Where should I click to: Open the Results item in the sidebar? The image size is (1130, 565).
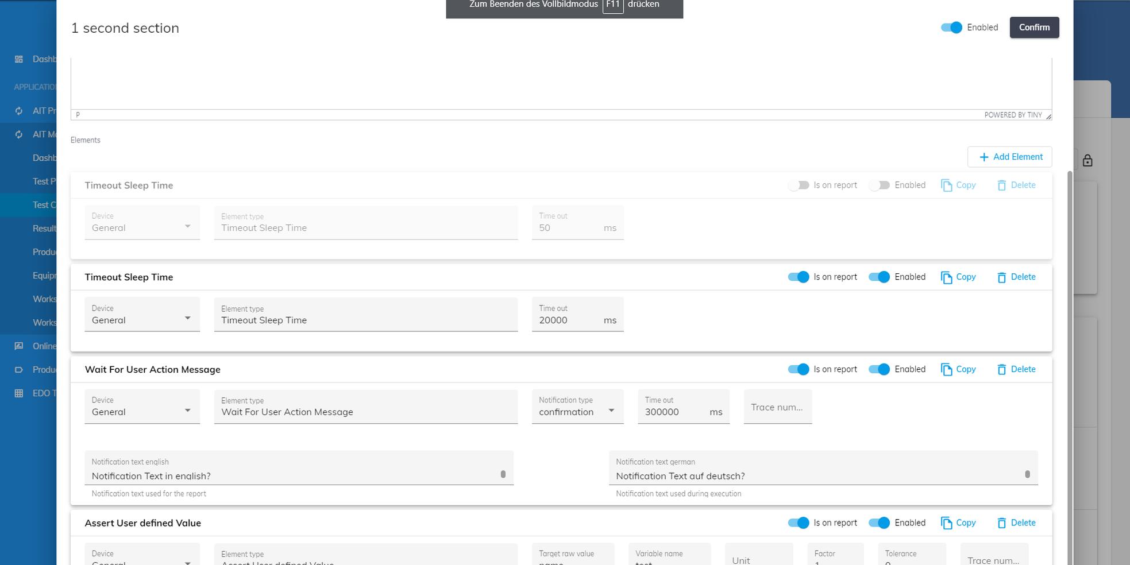tap(44, 229)
